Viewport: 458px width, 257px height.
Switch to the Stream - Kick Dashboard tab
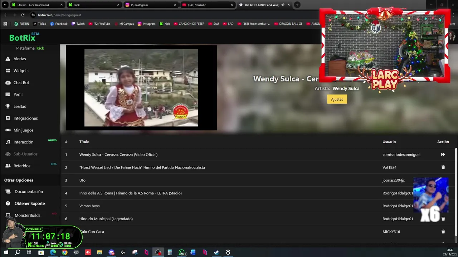(x=37, y=5)
